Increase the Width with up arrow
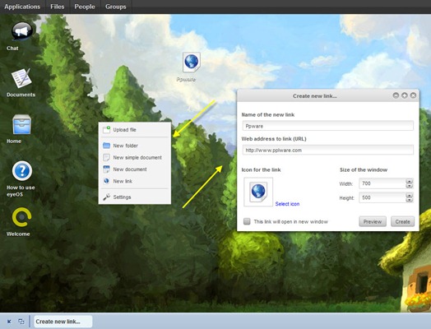 point(410,181)
